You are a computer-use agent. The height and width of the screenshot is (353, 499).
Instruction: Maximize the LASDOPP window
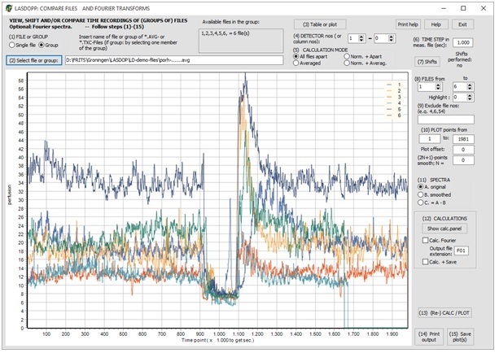[x=463, y=8]
